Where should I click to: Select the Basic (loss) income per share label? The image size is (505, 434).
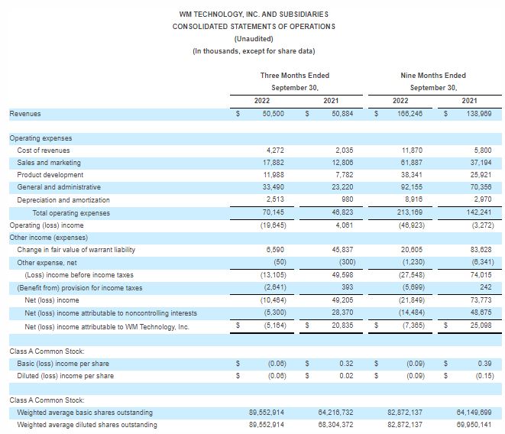(63, 363)
